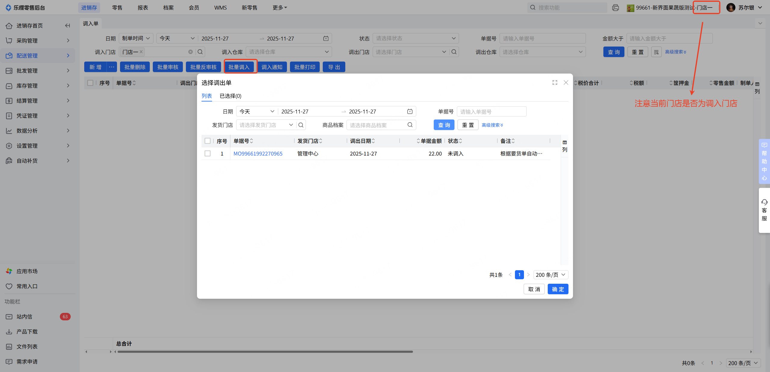Click search icon next to 发货门店 field

(x=301, y=125)
